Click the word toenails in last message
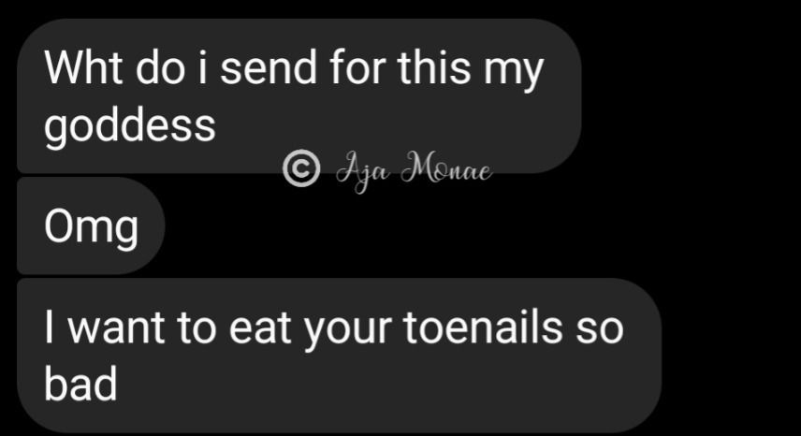Image resolution: width=801 pixels, height=436 pixels. point(483,327)
